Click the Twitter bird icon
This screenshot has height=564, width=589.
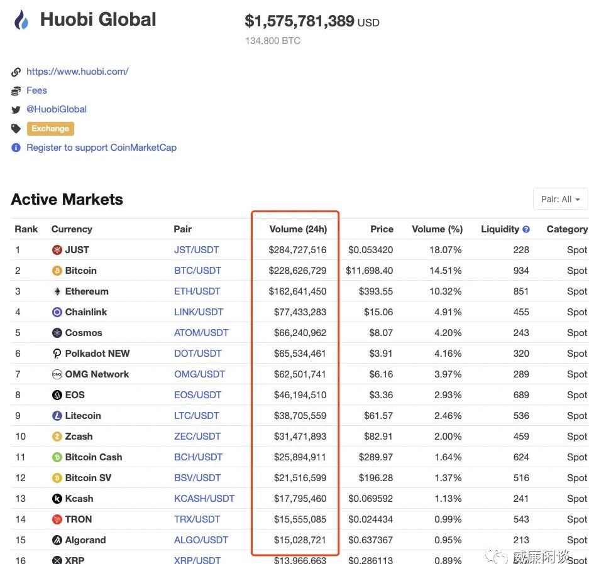pyautogui.click(x=16, y=109)
